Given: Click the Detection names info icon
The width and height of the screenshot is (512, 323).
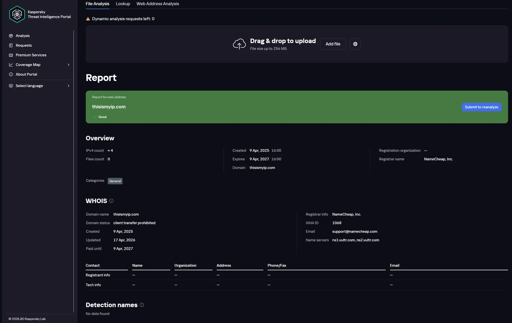Looking at the screenshot, I should [x=142, y=305].
